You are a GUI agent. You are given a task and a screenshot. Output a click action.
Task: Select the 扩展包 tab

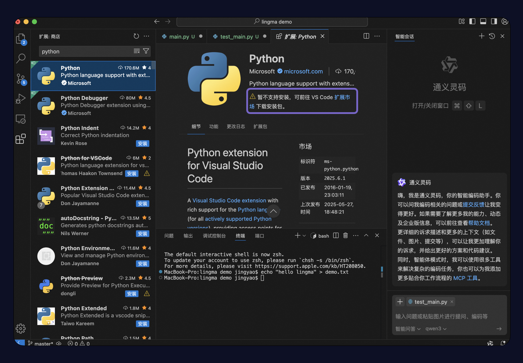(x=260, y=126)
